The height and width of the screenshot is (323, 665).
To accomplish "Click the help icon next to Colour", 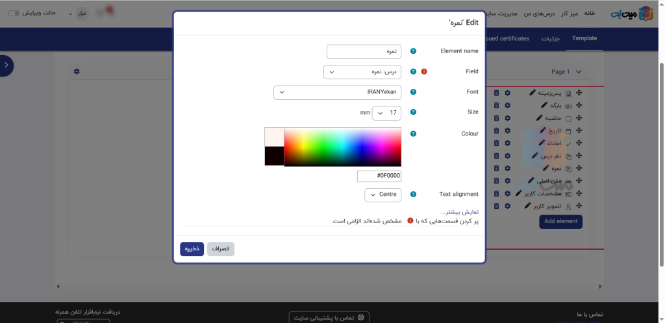I will tap(413, 134).
